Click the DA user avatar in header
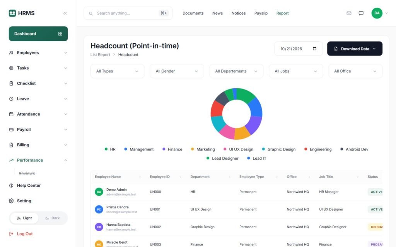396x247 pixels. 377,13
